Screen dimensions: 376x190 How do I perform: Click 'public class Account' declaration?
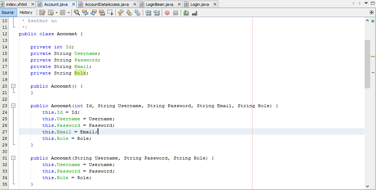(48, 34)
